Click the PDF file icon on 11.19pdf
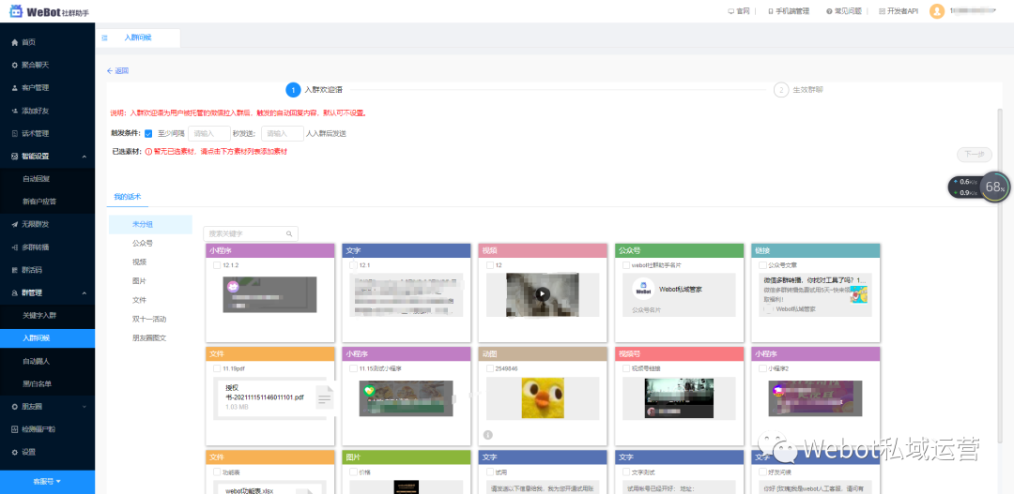The height and width of the screenshot is (494, 1014). click(325, 397)
